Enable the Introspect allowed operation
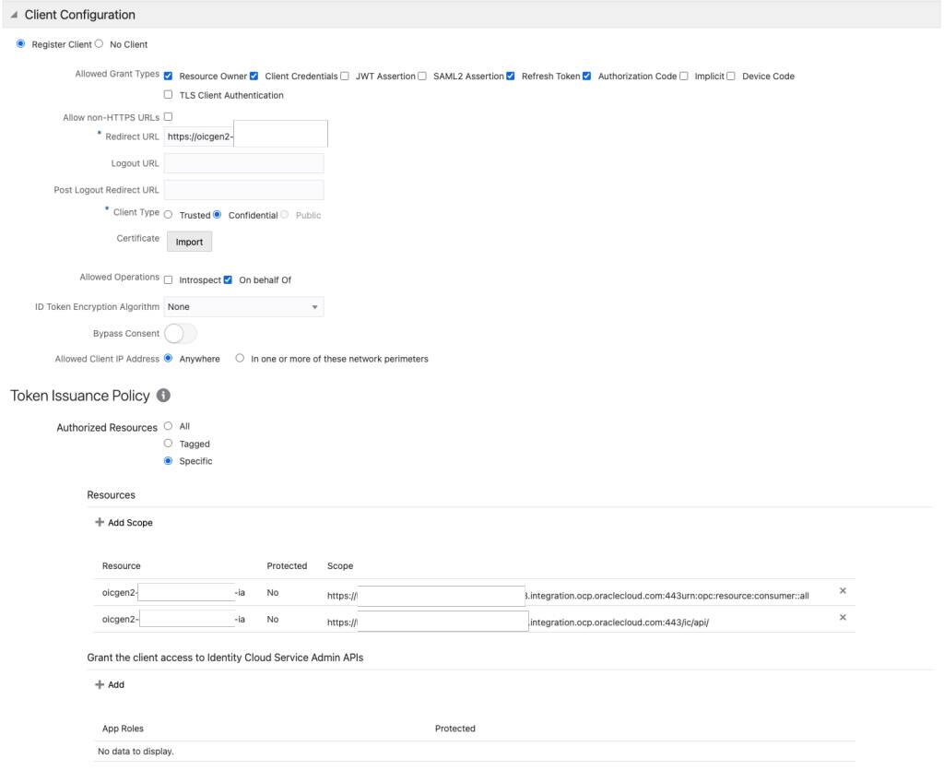Screen dimensions: 944x771 (x=168, y=278)
